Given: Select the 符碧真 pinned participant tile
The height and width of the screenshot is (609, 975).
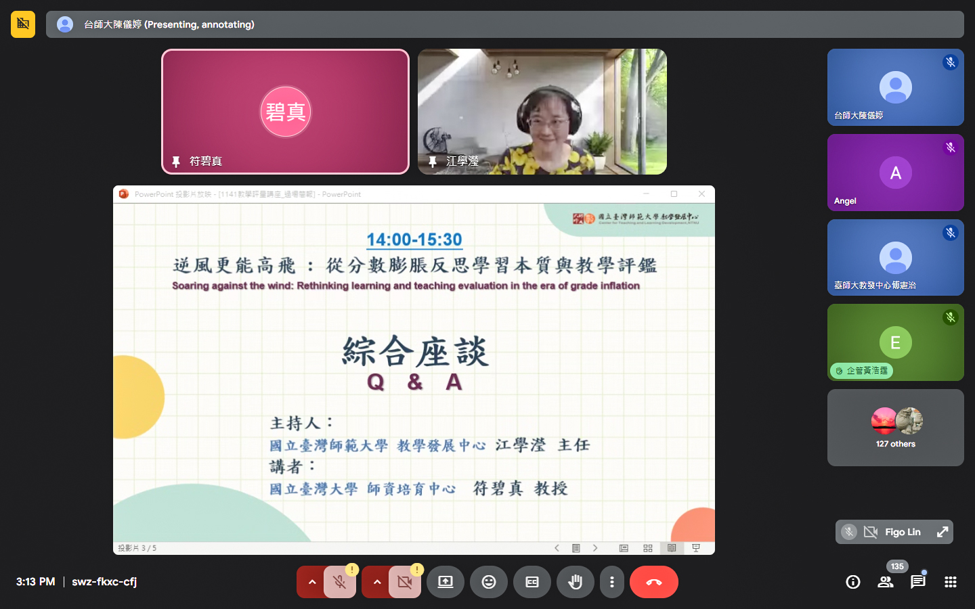Looking at the screenshot, I should pos(285,112).
